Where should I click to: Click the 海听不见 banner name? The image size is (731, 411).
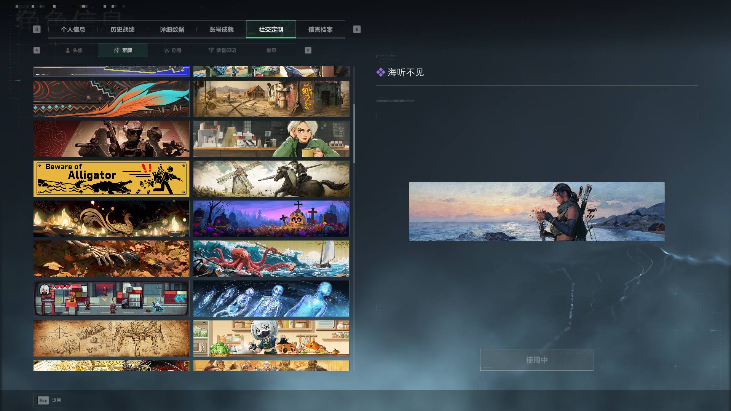pyautogui.click(x=405, y=72)
